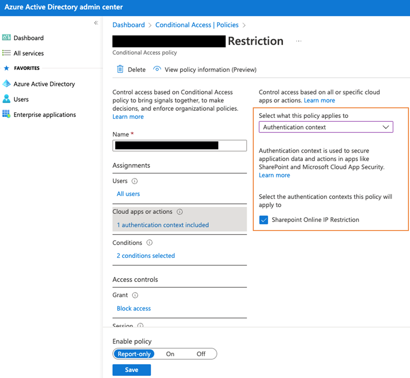Select All services label in the sidebar
The width and height of the screenshot is (410, 378).
(x=28, y=53)
